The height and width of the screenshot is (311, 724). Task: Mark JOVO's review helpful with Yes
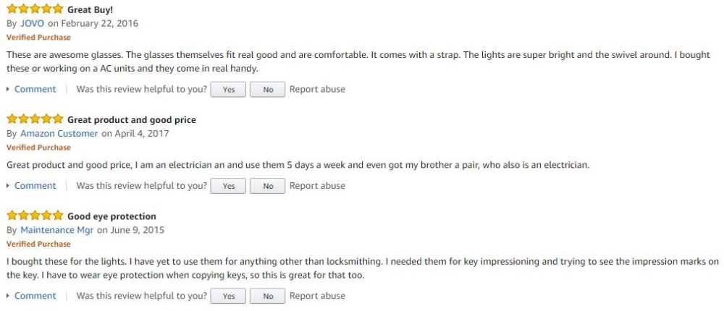(x=228, y=90)
